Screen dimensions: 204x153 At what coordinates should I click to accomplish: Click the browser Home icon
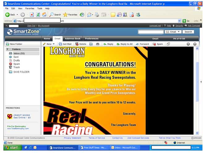44,15
